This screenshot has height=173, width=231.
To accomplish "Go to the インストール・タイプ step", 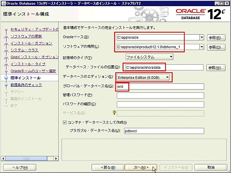I will (x=28, y=64).
